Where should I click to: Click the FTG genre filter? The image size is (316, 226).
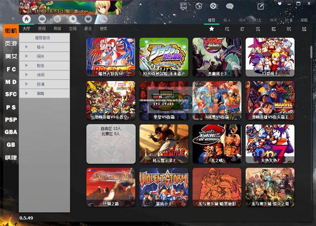click(x=227, y=29)
